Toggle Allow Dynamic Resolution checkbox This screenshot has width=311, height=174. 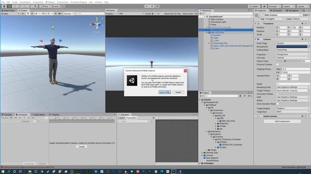[277, 104]
